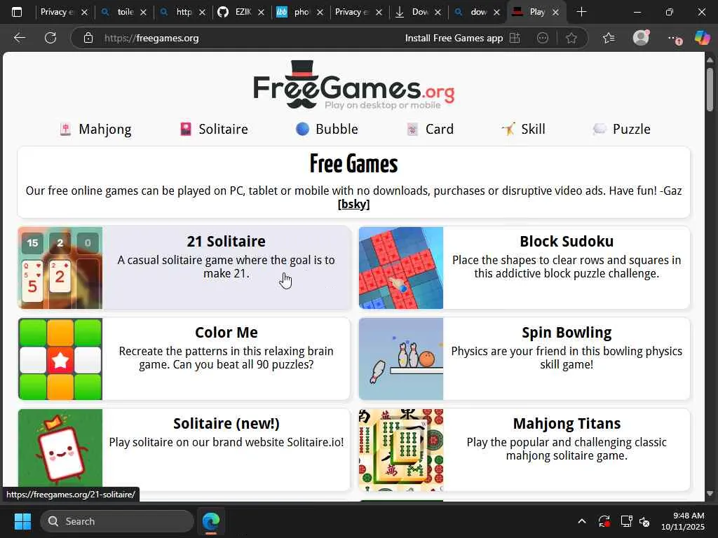Click the Mahjong menu link

click(105, 130)
